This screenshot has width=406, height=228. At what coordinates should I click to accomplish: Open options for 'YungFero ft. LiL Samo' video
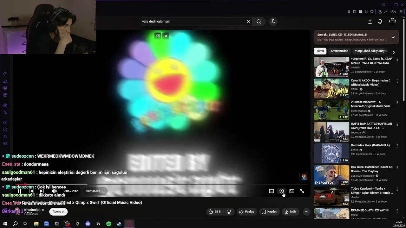coord(397,59)
